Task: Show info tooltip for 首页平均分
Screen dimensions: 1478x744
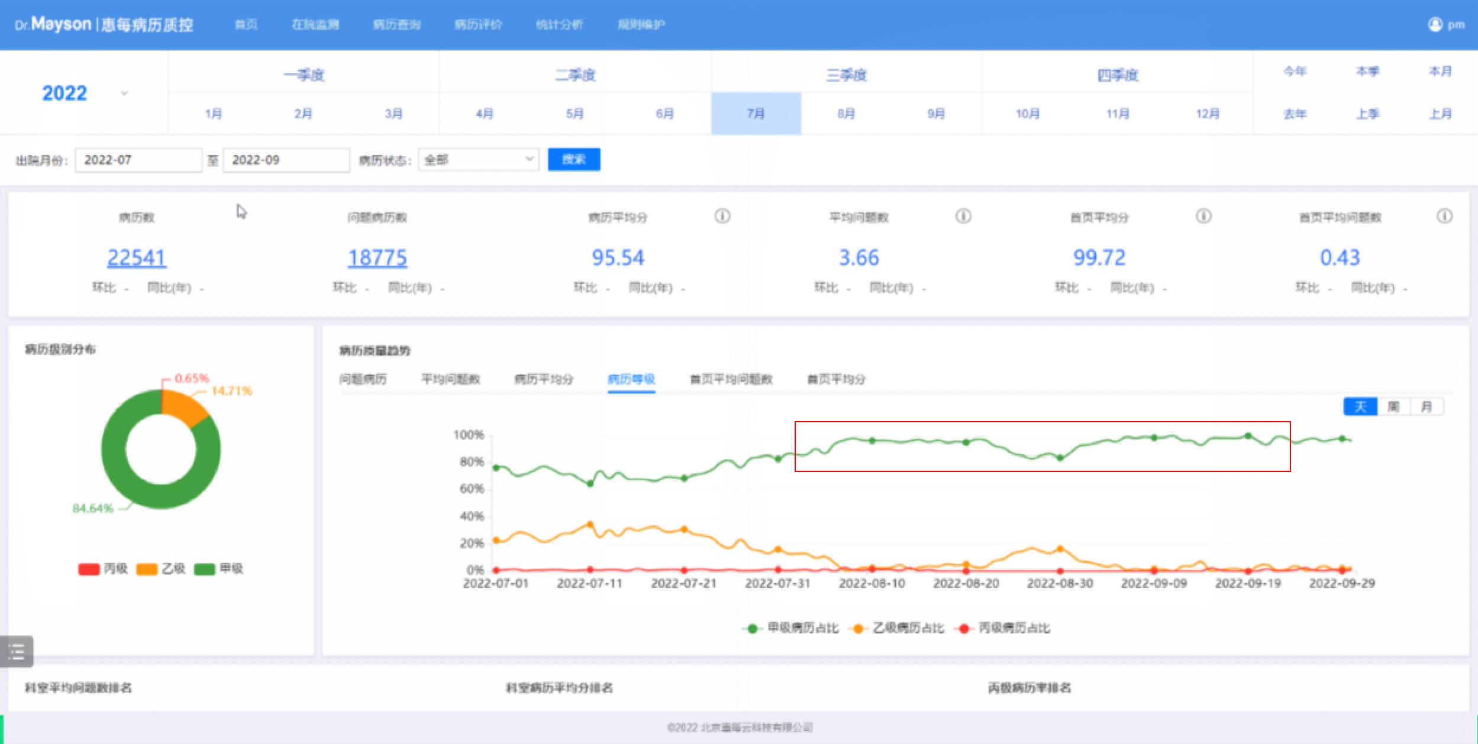Action: (1203, 216)
